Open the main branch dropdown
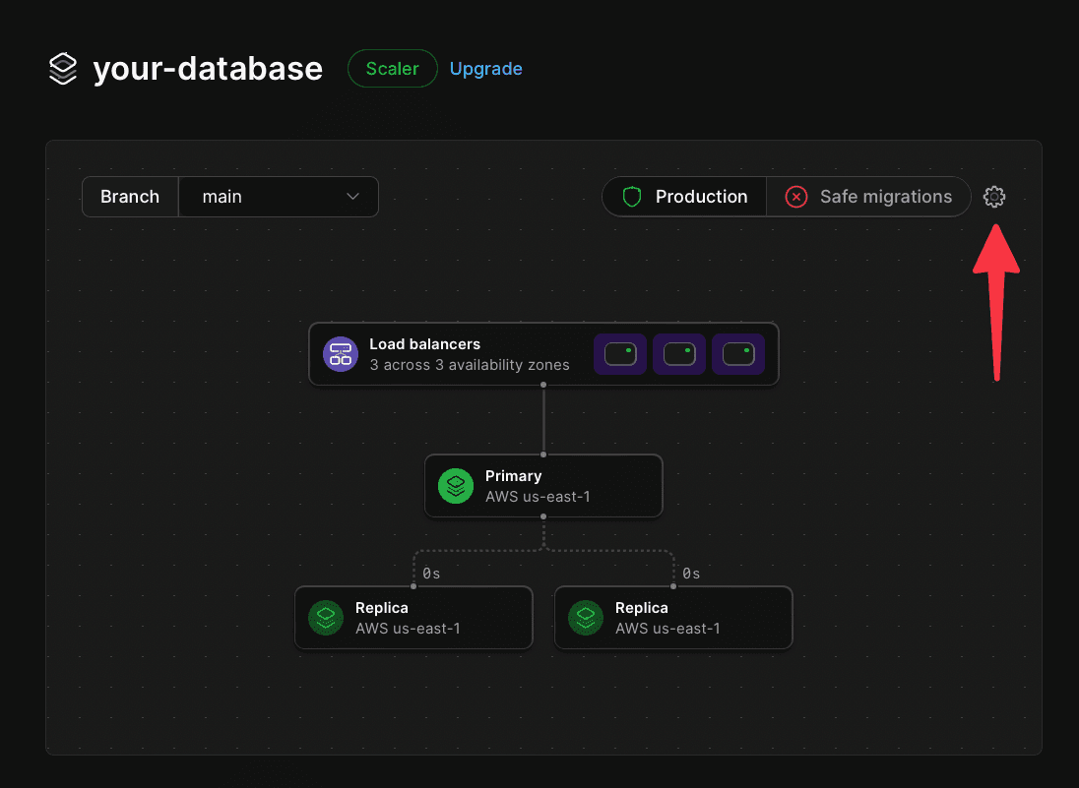The width and height of the screenshot is (1079, 788). [x=279, y=197]
